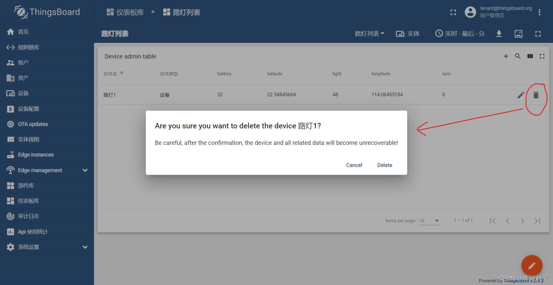Click the pencil edit icon for 路灯1
The height and width of the screenshot is (285, 553).
point(521,95)
